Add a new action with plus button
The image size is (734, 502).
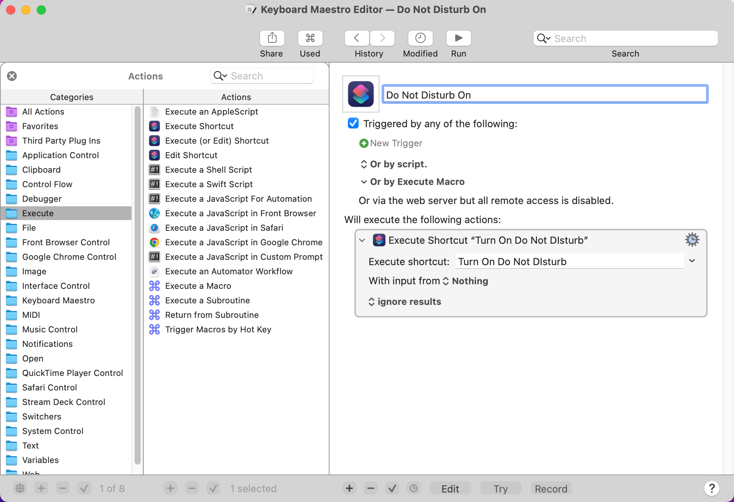349,488
